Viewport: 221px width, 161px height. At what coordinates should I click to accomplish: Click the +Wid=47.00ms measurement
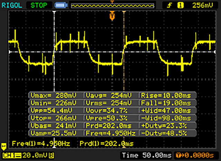166,111
